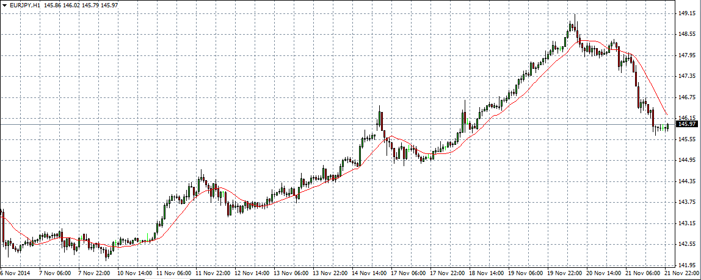The image size is (701, 280).
Task: Click the 146.15 price scale label
Action: 686,118
